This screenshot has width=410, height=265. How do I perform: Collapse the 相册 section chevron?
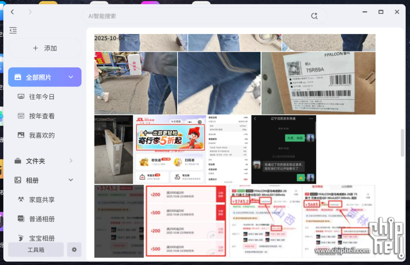(71, 180)
